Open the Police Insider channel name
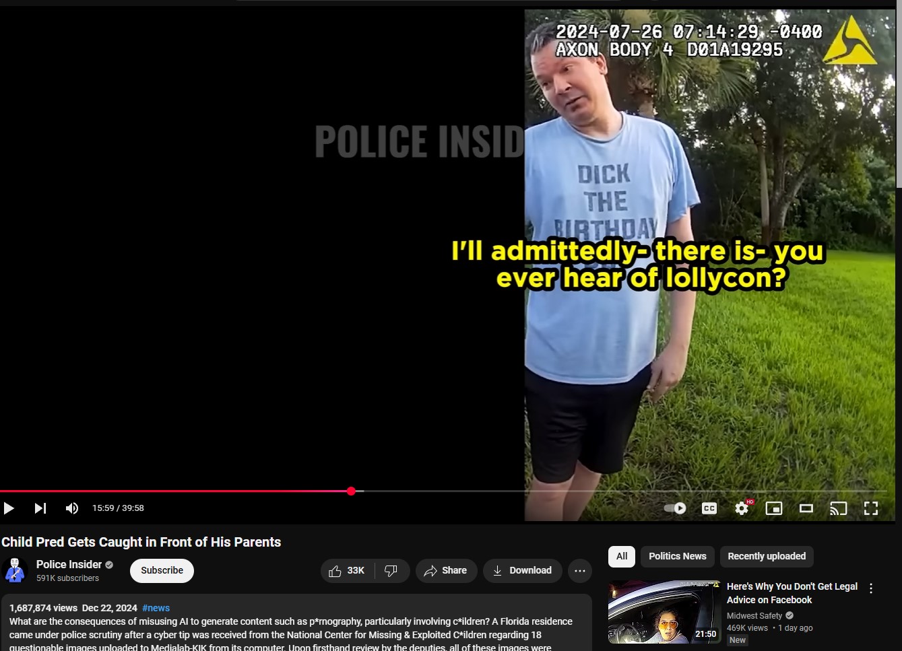Viewport: 902px width, 651px height. click(x=69, y=564)
